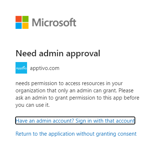The width and height of the screenshot is (158, 158).
Task: Click the red square of Microsoft logo
Action: tap(19, 19)
